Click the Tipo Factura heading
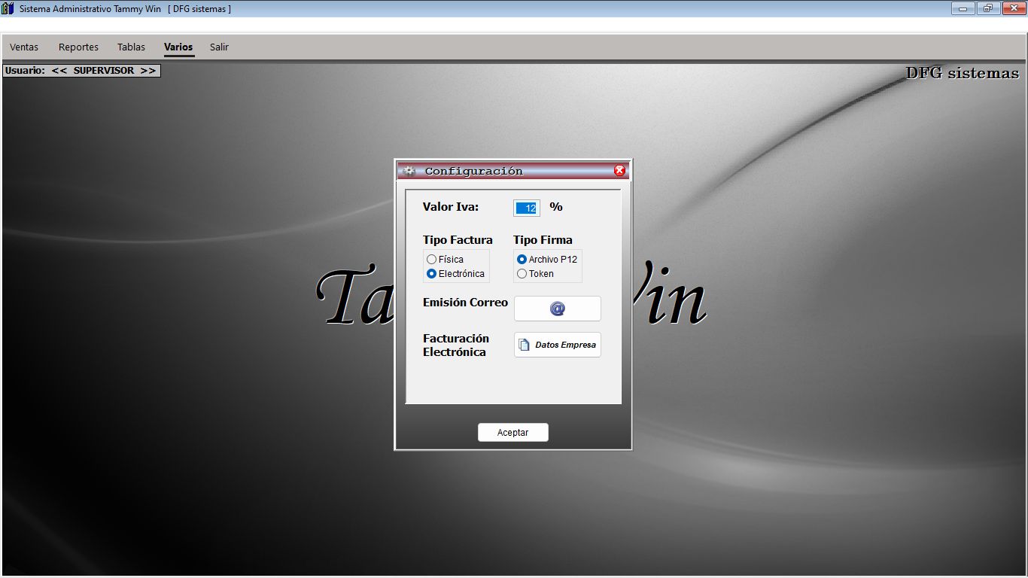Viewport: 1028px width, 578px height. tap(458, 240)
